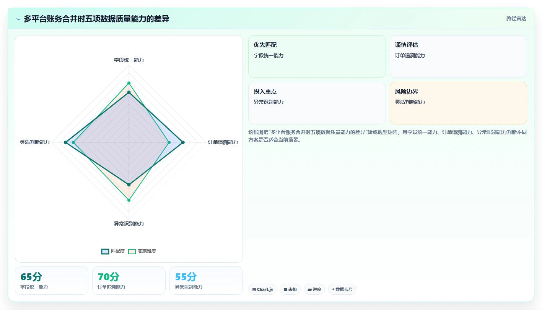542x310 pixels.
Task: Click the title 多平台账务合并时五项数据质量能力的差异
Action: tap(96, 19)
